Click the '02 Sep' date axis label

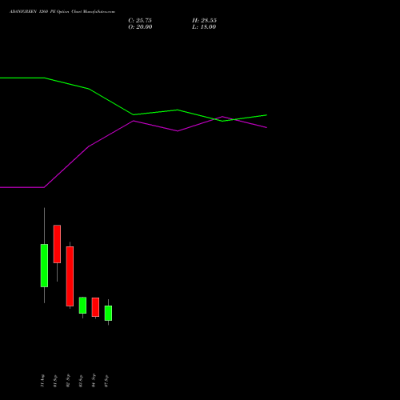tap(68, 381)
